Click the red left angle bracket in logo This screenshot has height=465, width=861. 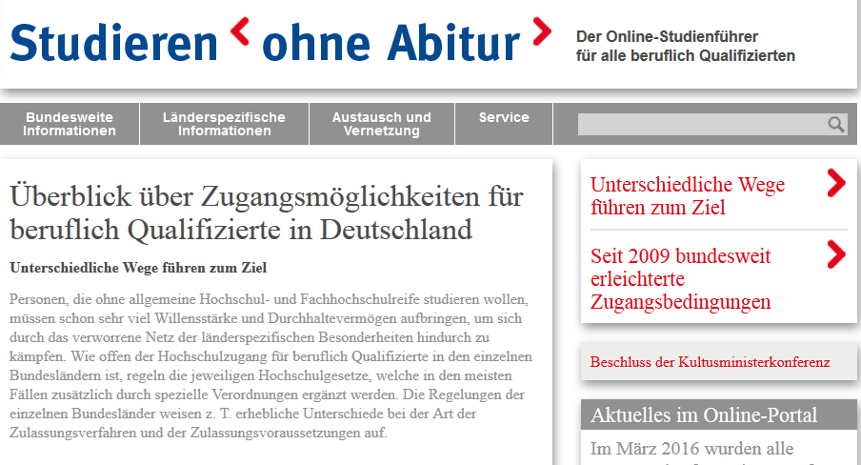pyautogui.click(x=241, y=31)
